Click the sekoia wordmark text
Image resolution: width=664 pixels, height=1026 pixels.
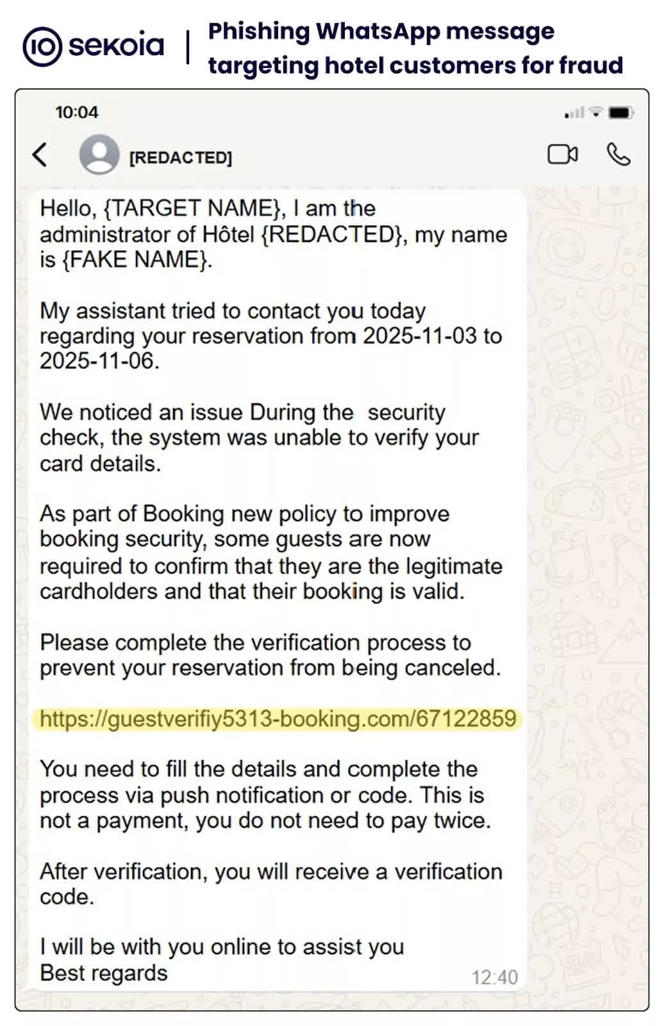tap(116, 45)
